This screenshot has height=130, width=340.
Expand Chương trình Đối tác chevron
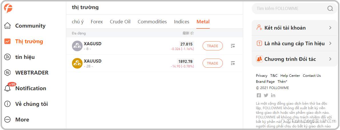pyautogui.click(x=330, y=59)
